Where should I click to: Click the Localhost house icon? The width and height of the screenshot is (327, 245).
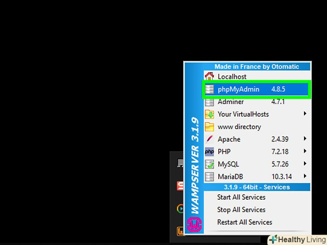209,76
